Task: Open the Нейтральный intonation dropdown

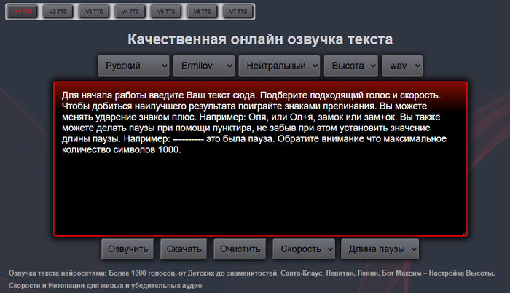Action: click(x=280, y=66)
